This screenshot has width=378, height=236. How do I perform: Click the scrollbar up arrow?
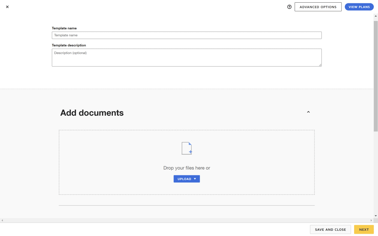click(375, 15)
